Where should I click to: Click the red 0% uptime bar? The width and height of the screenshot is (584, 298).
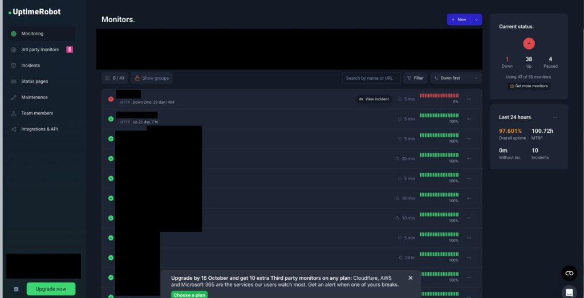439,96
